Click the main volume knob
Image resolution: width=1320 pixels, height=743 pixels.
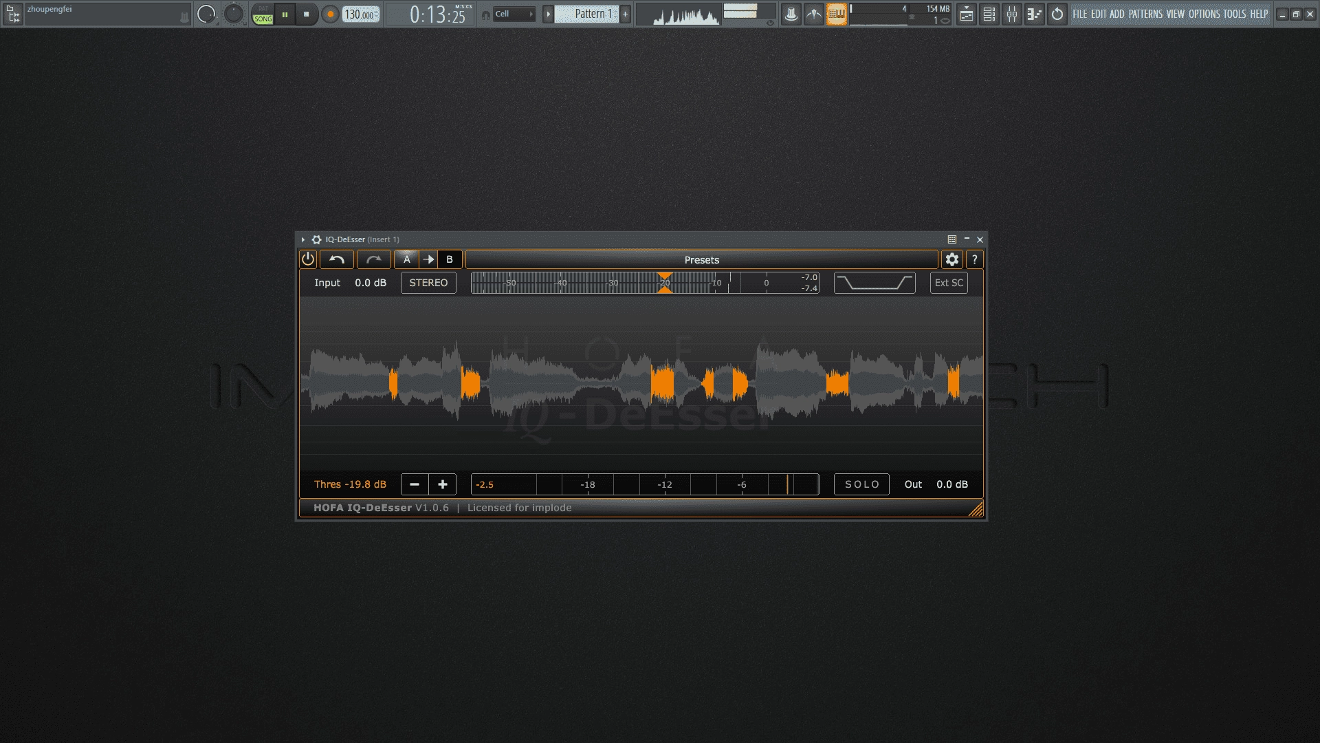[206, 14]
